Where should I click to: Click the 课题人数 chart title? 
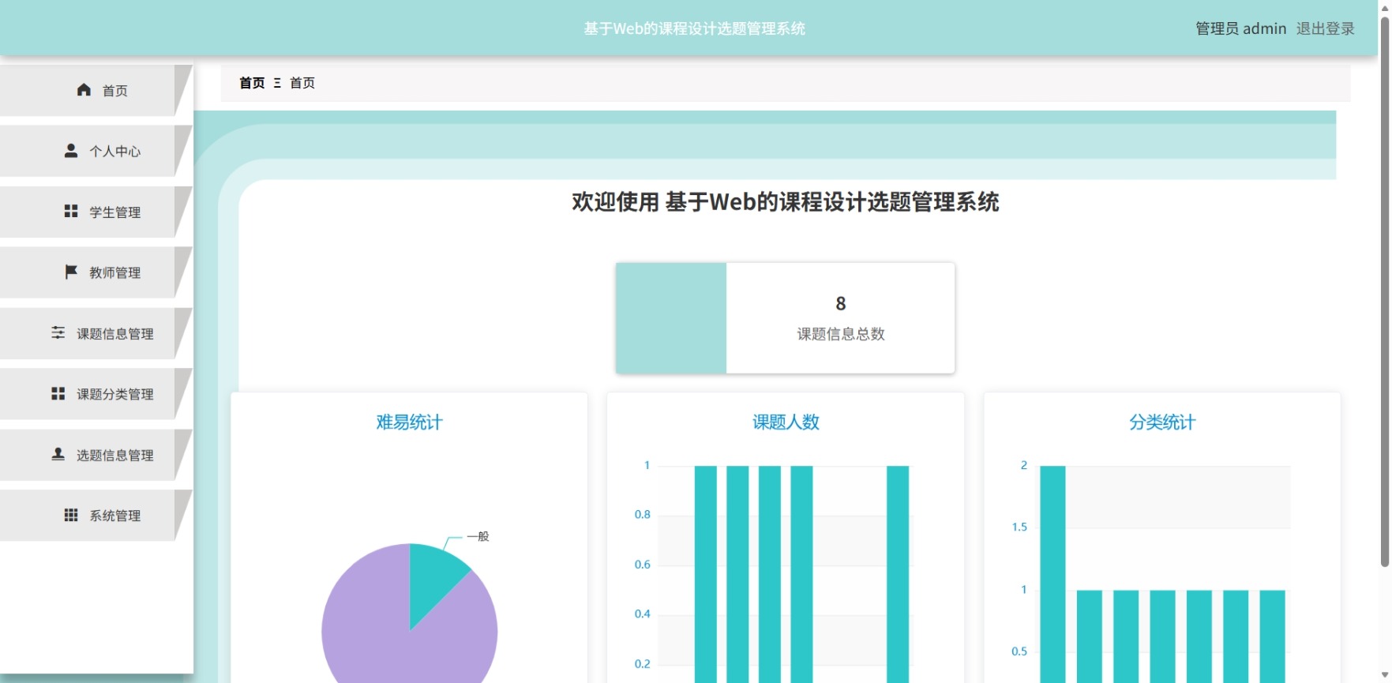[786, 422]
